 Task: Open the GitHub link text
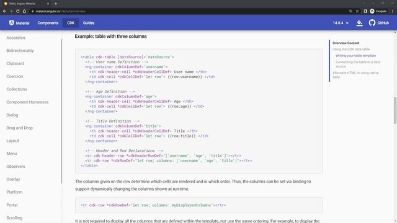coord(383,23)
